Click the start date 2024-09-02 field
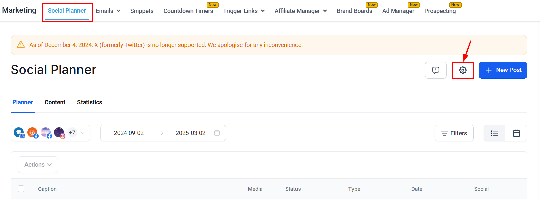 click(129, 133)
